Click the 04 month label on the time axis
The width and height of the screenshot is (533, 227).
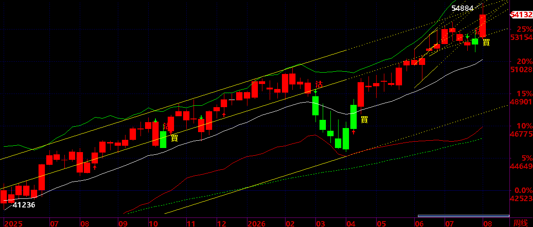(350, 224)
